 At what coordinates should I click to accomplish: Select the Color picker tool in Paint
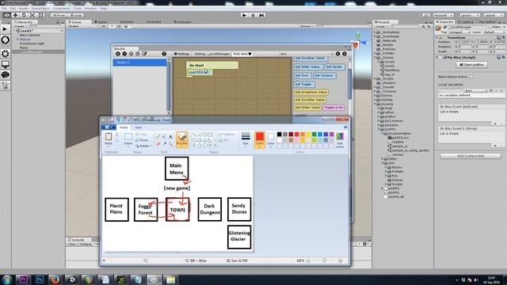coord(164,144)
